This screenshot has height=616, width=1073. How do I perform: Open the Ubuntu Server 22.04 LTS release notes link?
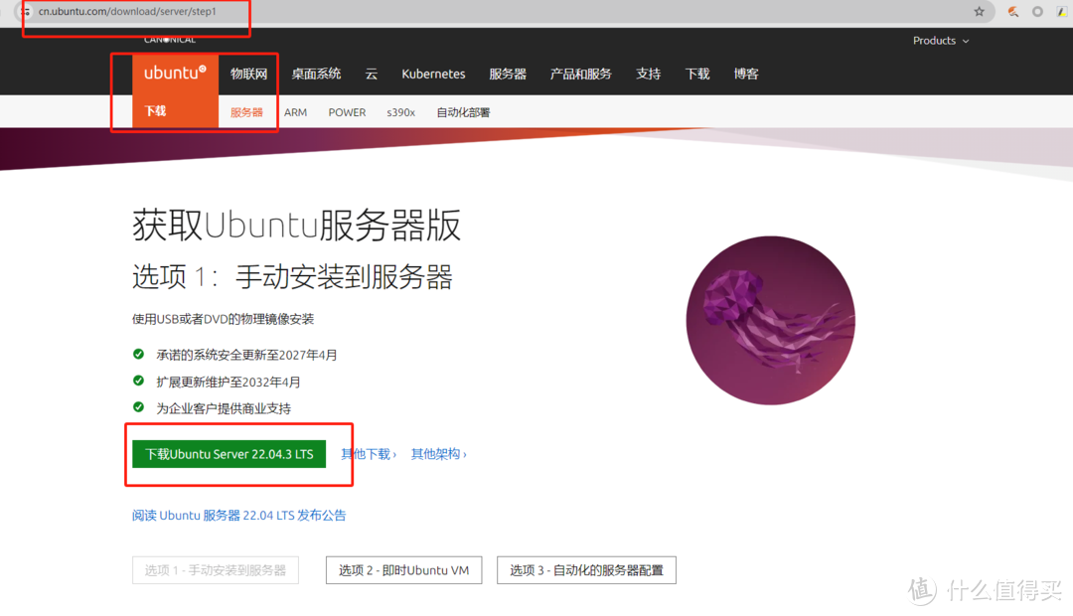(238, 515)
